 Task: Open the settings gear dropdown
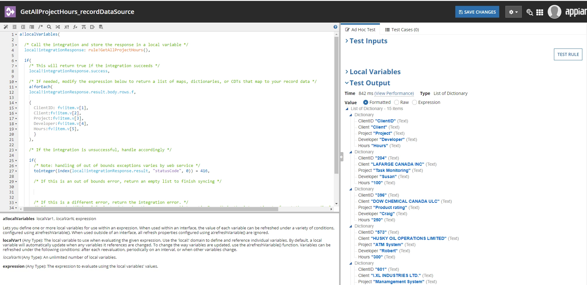(513, 12)
